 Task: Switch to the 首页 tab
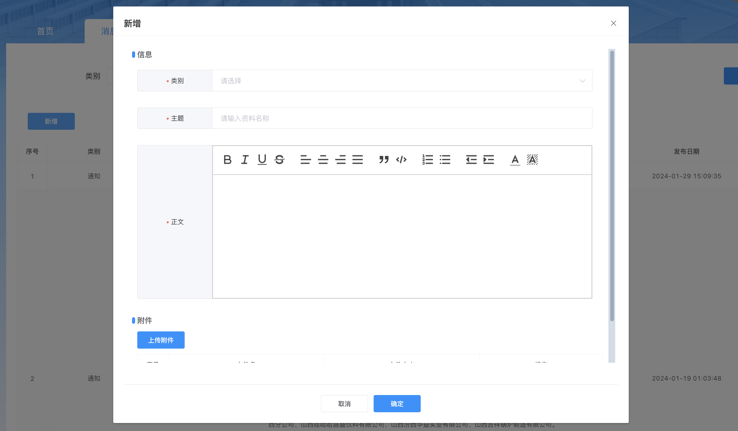(45, 31)
